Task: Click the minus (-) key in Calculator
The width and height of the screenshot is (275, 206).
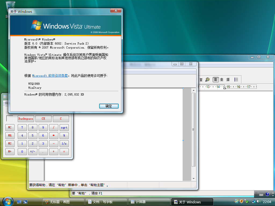Action: [x=54, y=144]
